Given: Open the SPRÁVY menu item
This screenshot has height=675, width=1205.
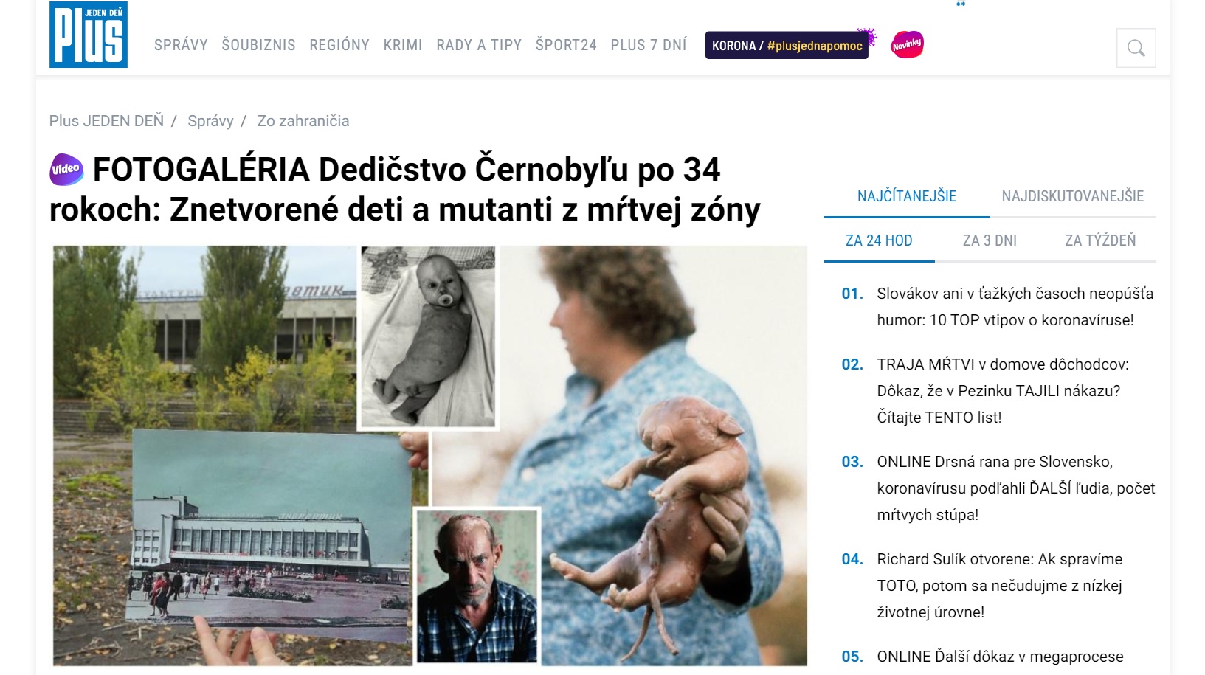Looking at the screenshot, I should tap(181, 45).
